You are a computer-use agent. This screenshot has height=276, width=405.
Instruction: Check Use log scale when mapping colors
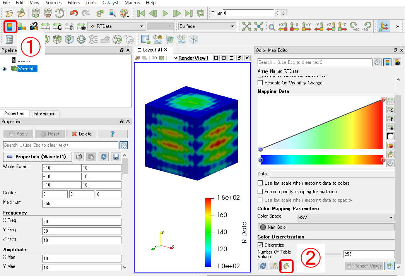[x=260, y=183]
